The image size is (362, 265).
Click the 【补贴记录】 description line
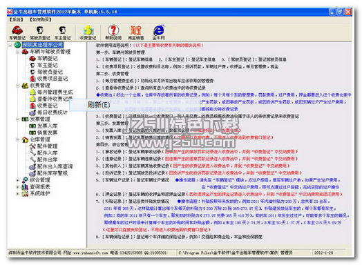pyautogui.click(x=133, y=202)
